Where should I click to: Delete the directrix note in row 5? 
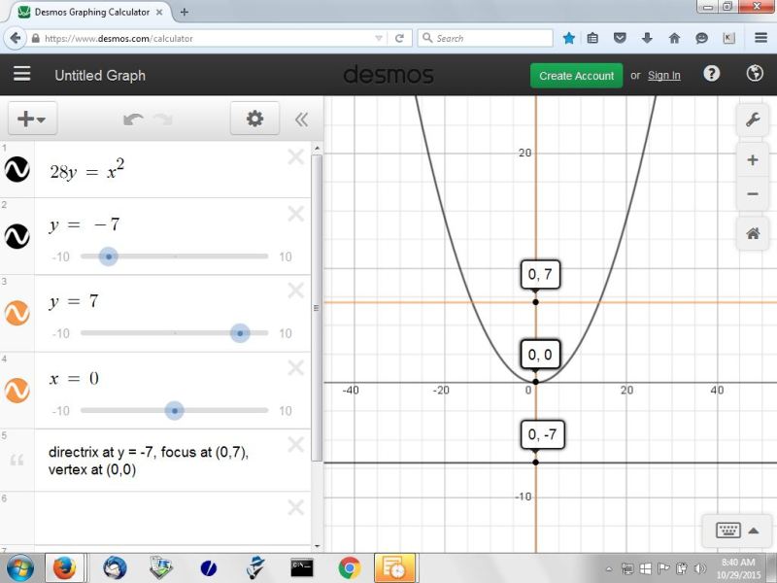[x=296, y=444]
